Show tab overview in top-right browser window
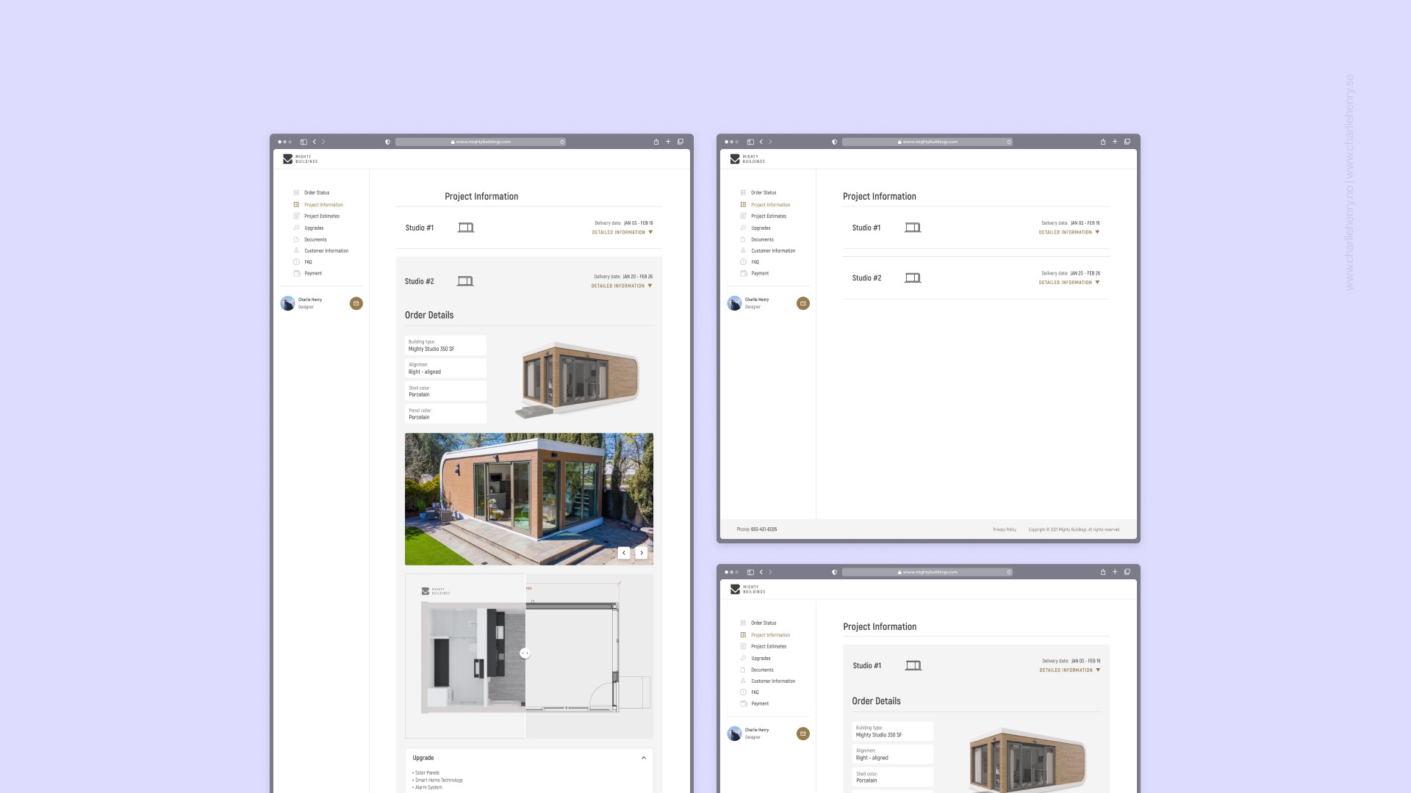 1127,142
